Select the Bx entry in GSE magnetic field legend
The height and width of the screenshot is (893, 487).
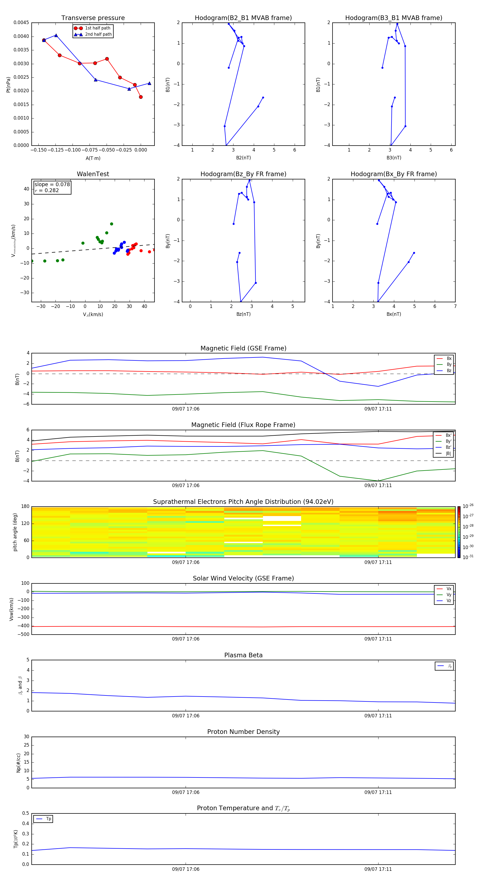[x=444, y=359]
